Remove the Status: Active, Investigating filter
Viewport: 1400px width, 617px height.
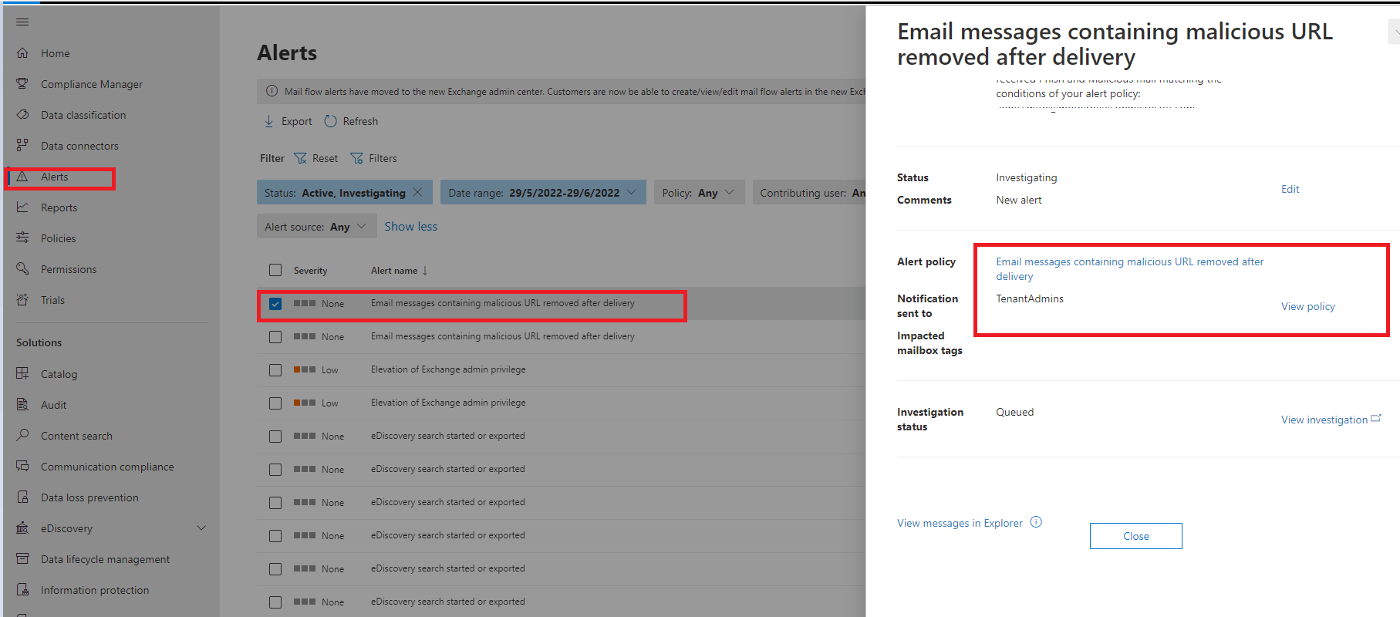click(x=417, y=192)
